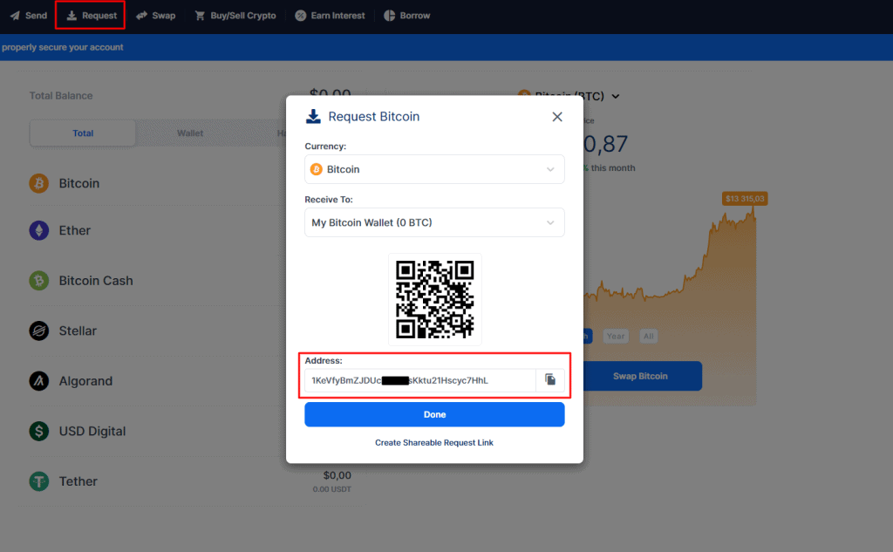Click the Ether row label
The width and height of the screenshot is (893, 552).
coord(75,231)
